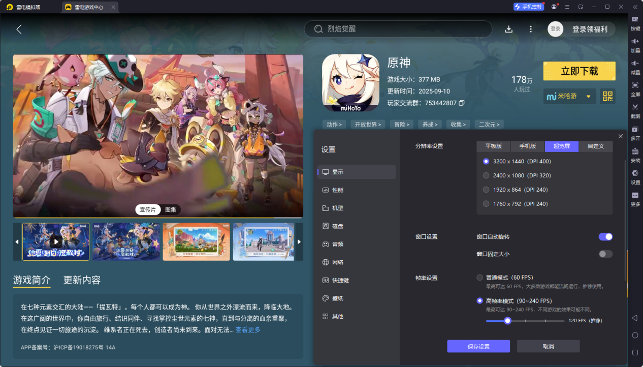Open the title bar hamburger menu

coord(567,7)
